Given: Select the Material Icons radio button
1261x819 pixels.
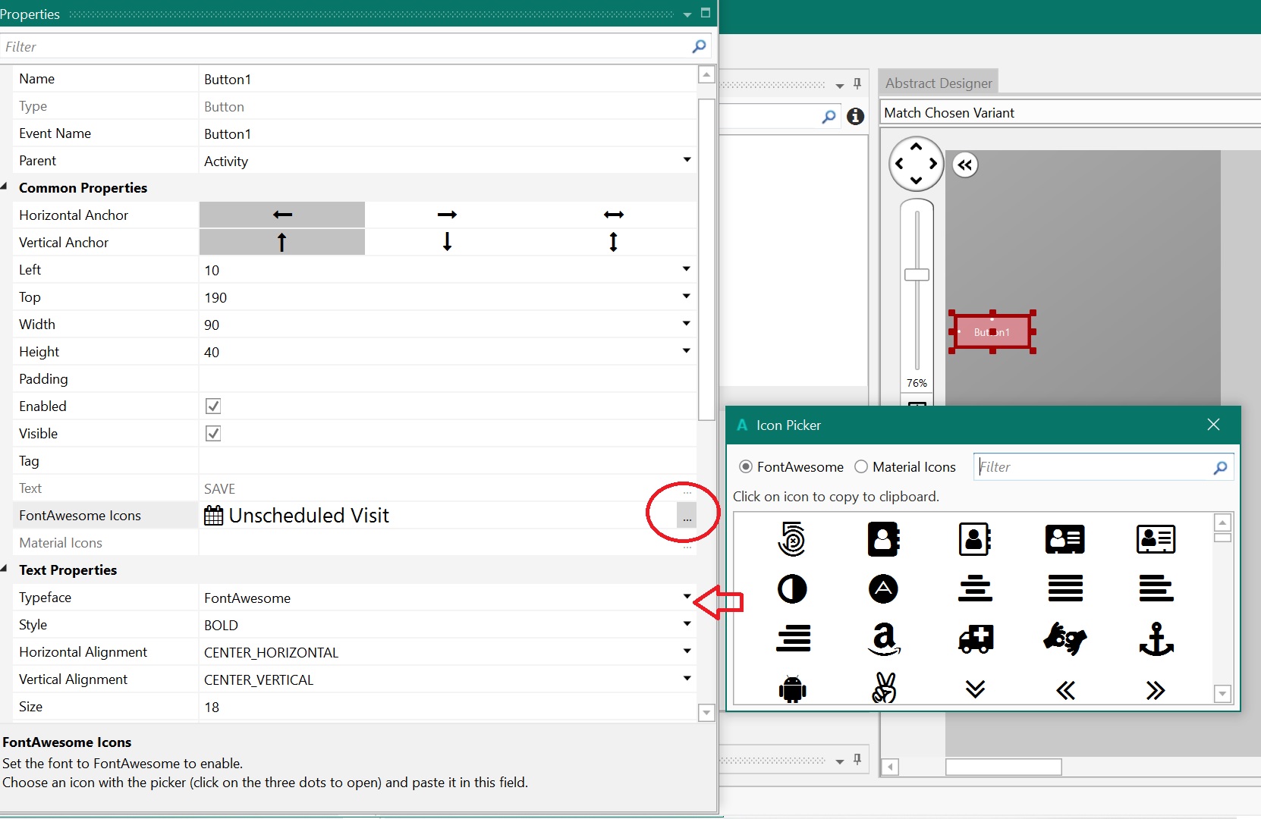Looking at the screenshot, I should coord(861,466).
